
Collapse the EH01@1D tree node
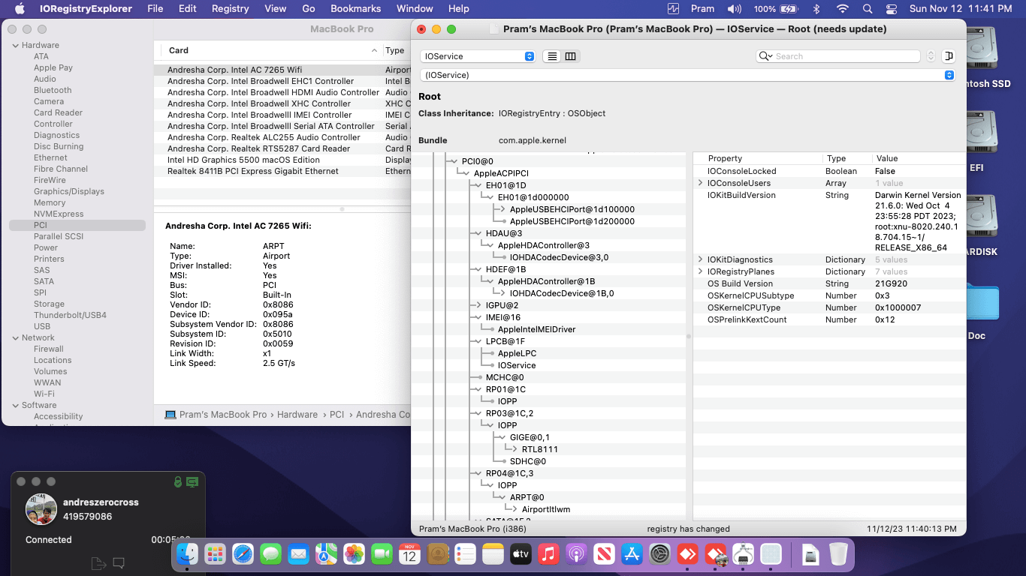tap(477, 185)
